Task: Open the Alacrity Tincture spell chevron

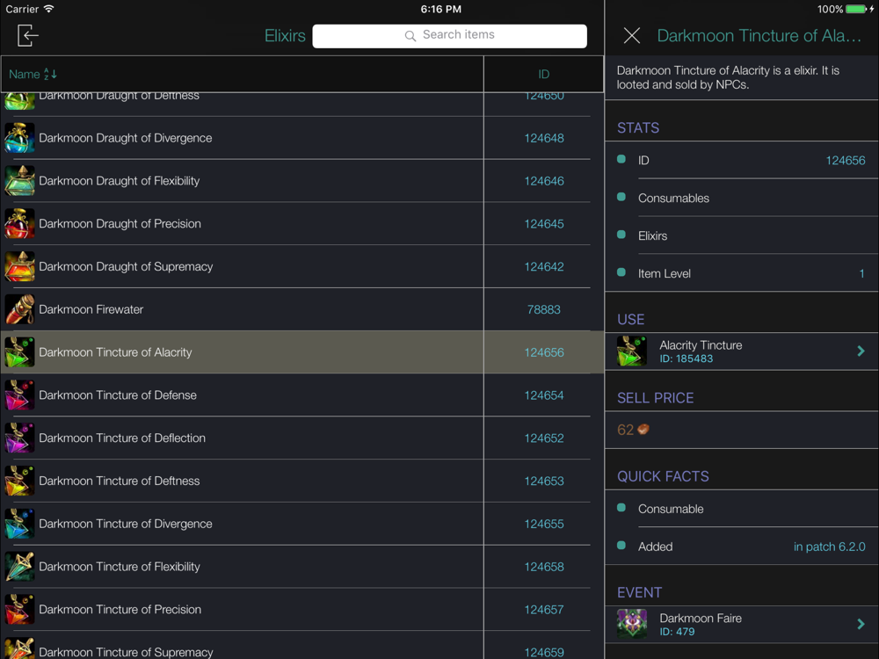Action: pos(861,351)
